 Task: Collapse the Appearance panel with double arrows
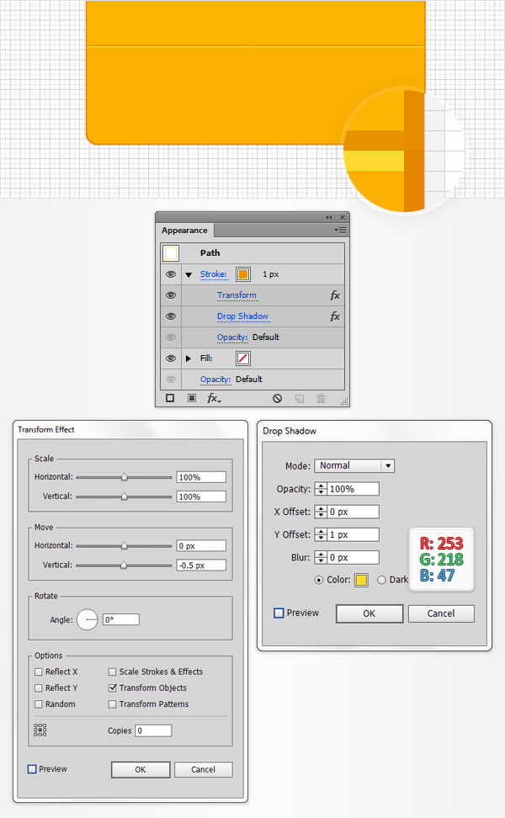[x=330, y=217]
